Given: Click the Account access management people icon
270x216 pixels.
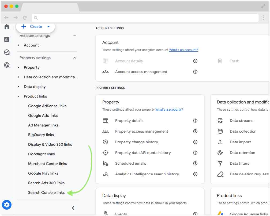Looking at the screenshot, I should click(105, 72).
